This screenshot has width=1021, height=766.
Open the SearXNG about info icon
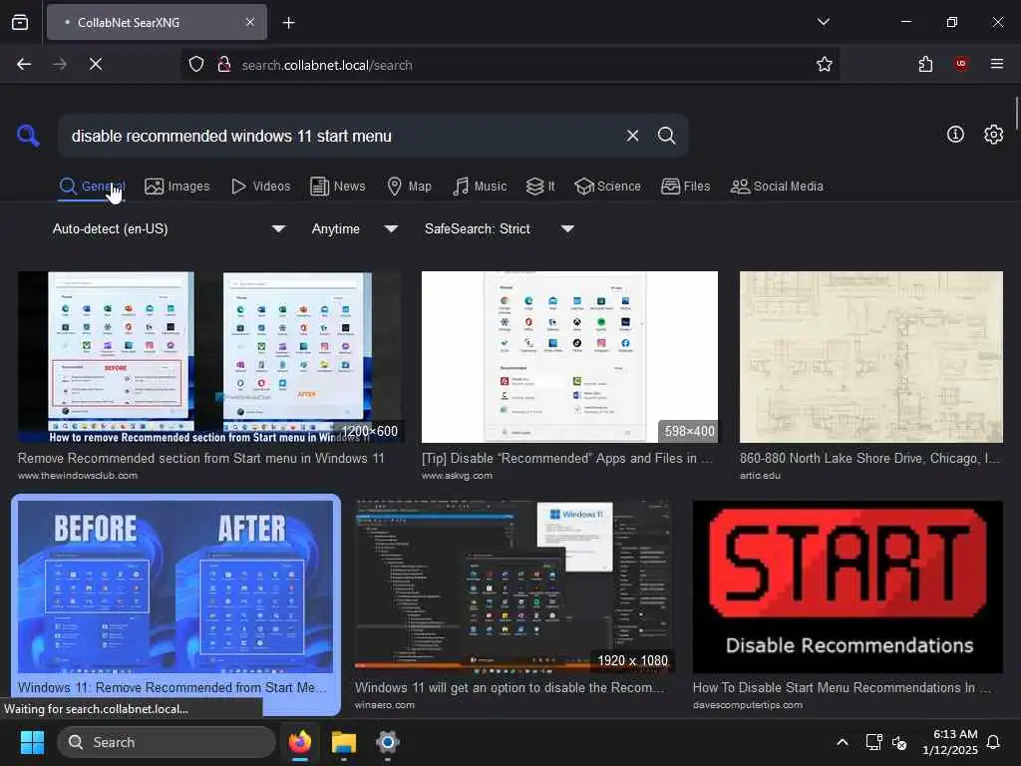click(955, 135)
